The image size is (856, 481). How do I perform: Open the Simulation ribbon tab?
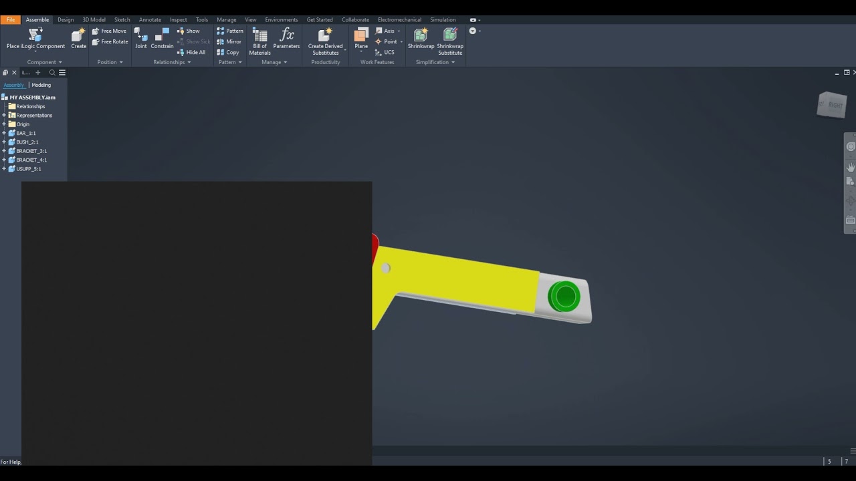tap(443, 20)
